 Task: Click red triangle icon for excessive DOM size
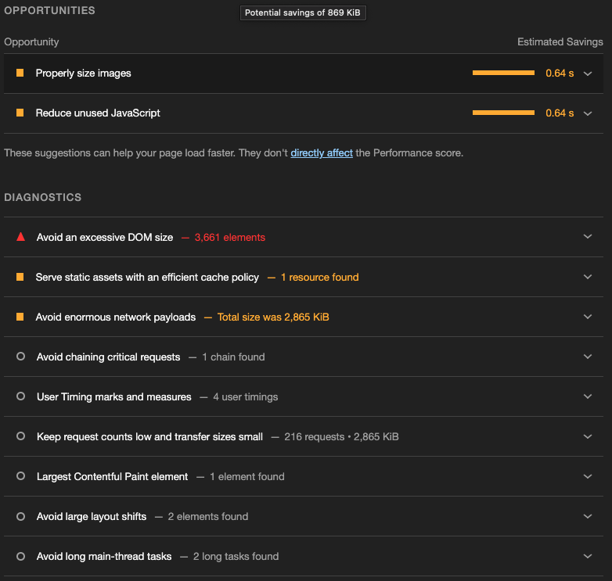coord(21,237)
